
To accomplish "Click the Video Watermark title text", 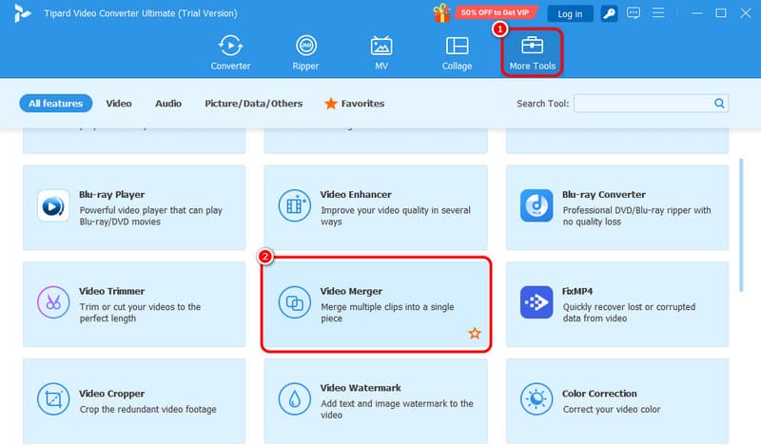I will tap(361, 388).
